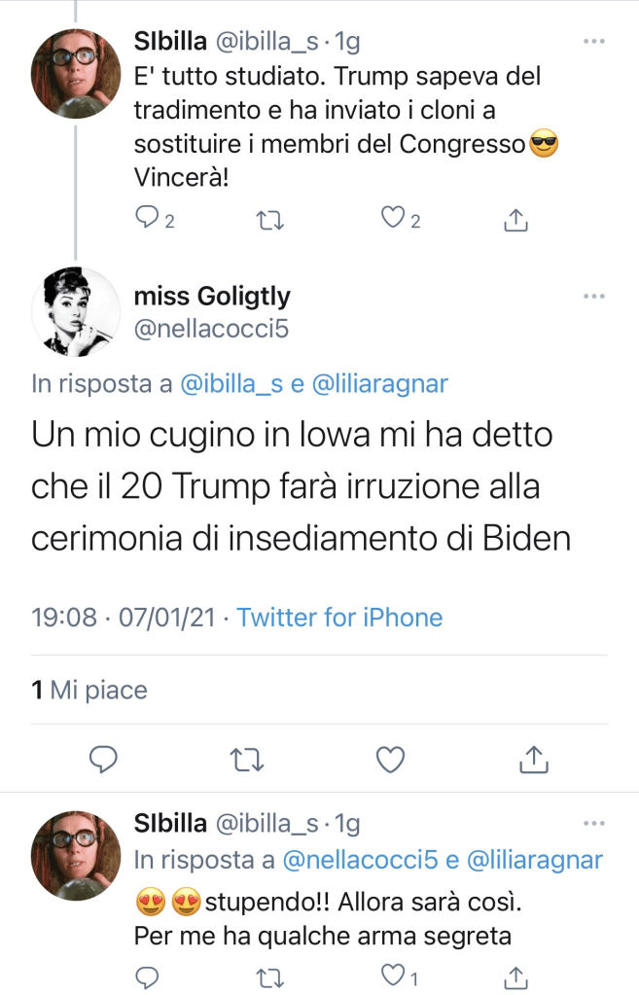This screenshot has height=995, width=639.
Task: Retweet miss Goligtly's main tweet
Action: 247,759
